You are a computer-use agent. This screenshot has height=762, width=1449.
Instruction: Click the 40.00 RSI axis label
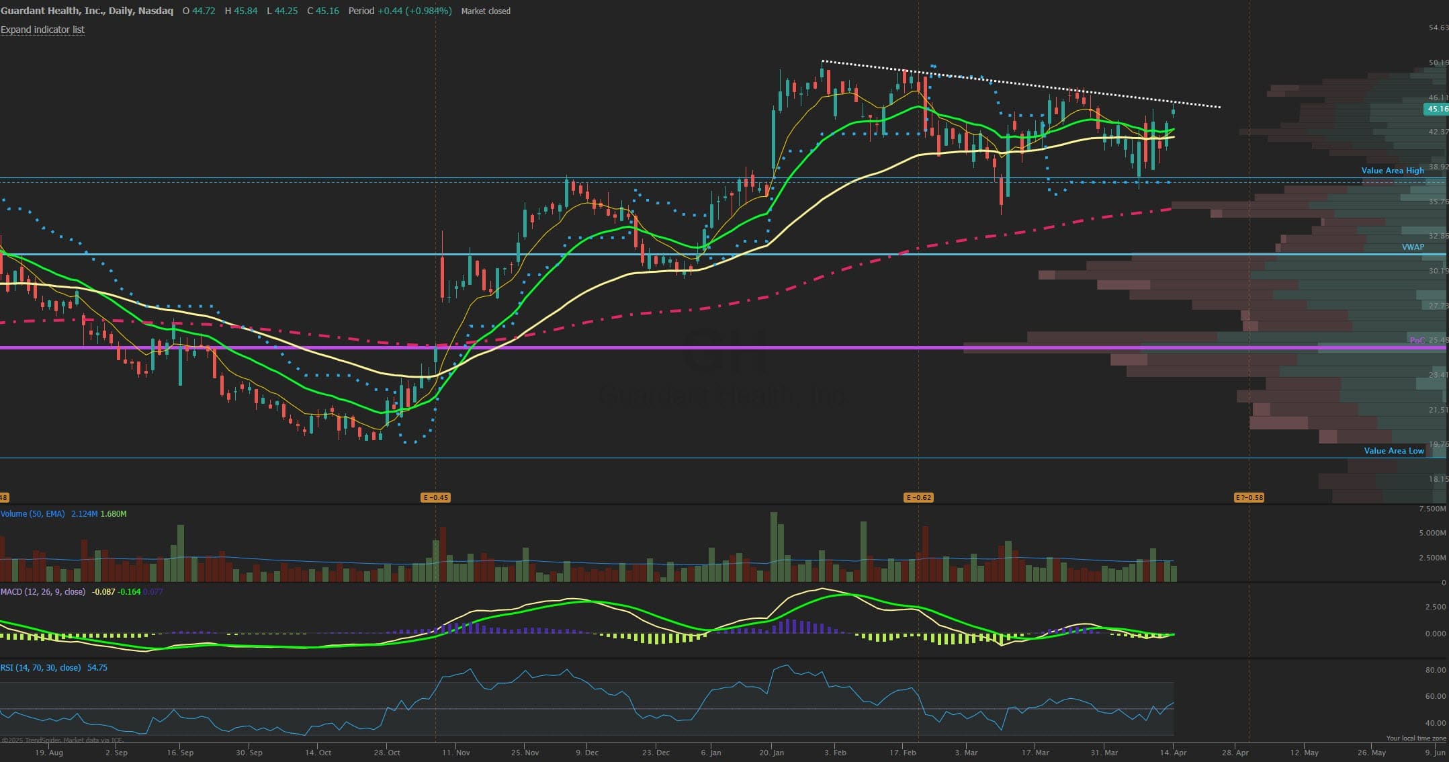[1436, 723]
